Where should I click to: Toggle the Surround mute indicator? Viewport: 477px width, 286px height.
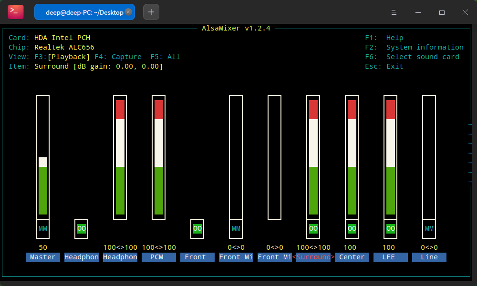(313, 229)
